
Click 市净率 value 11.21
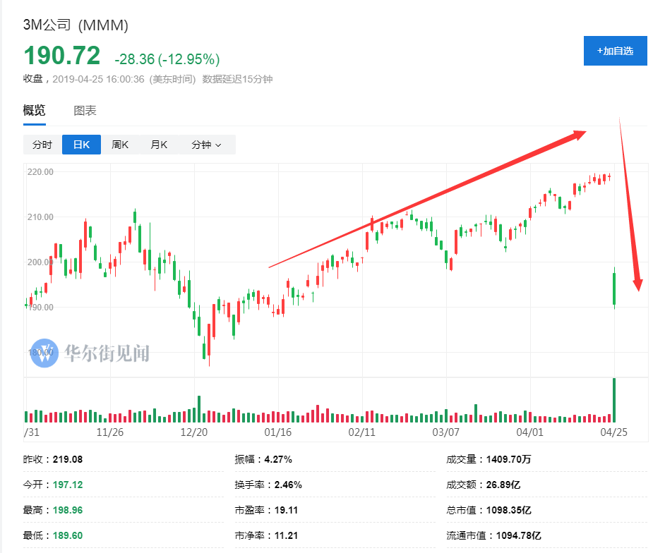click(x=287, y=535)
